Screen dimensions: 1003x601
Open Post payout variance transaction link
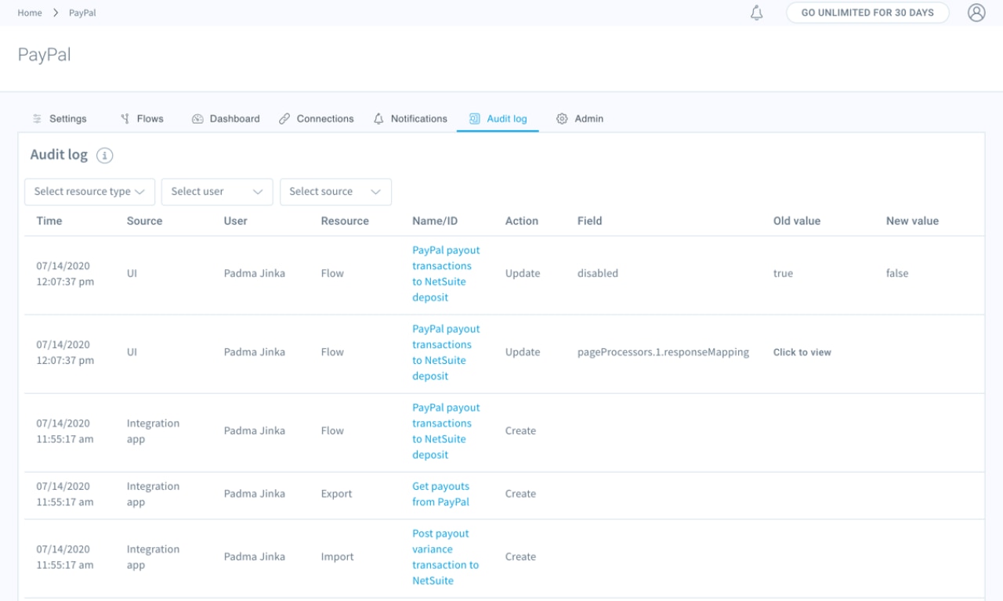point(445,556)
